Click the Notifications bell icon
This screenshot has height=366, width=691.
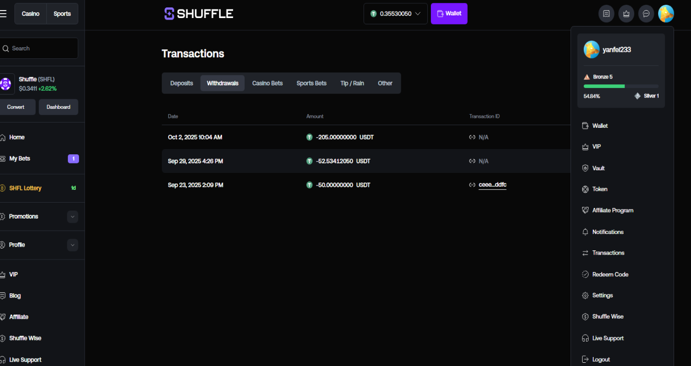point(585,232)
